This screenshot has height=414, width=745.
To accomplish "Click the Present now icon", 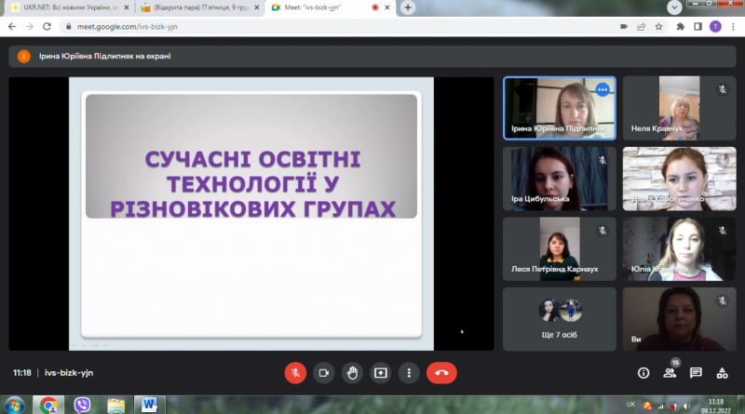I will 381,373.
